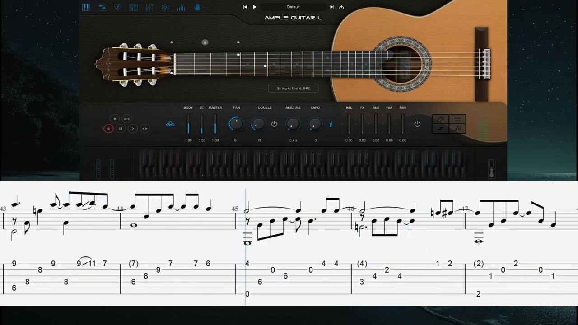
Task: Click the blue triple-circle mic mode icon
Action: click(170, 124)
